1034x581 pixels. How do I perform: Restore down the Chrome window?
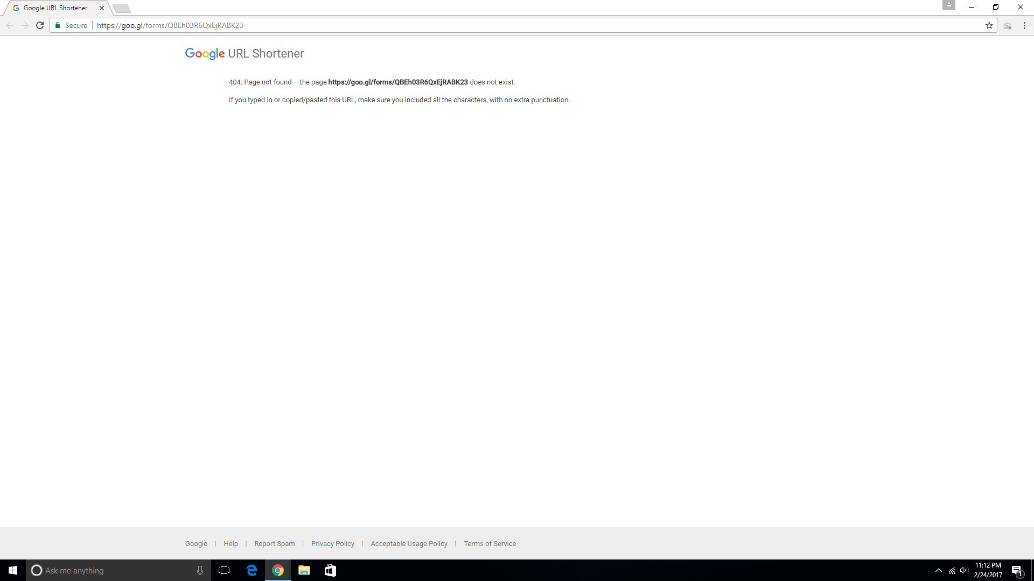(996, 7)
